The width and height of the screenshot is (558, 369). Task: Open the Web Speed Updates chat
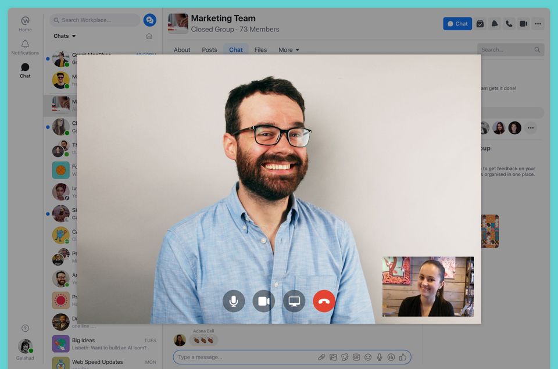pos(103,362)
